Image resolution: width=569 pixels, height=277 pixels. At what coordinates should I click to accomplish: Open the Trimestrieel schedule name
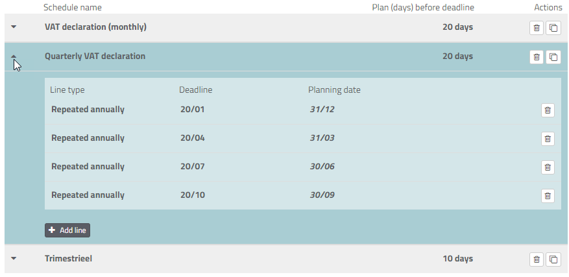(68, 259)
